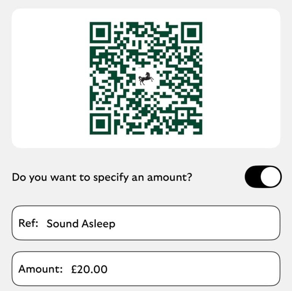The image size is (292, 291).
Task: Click the "Sound Asleep" reference text
Action: (x=81, y=224)
